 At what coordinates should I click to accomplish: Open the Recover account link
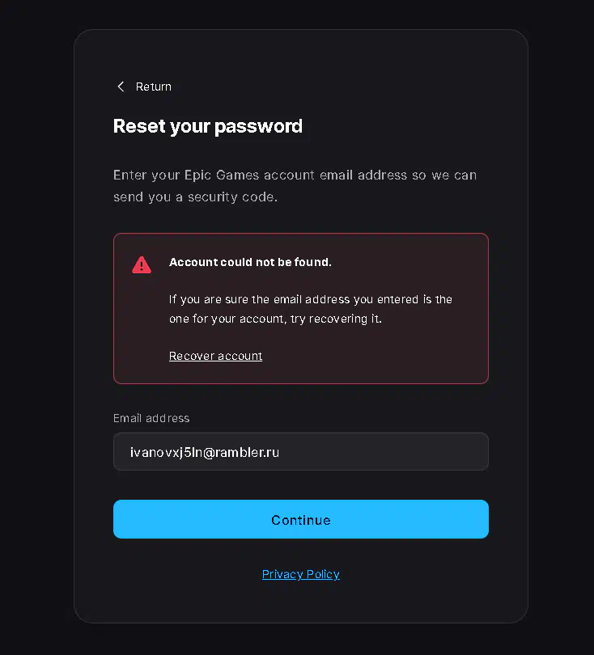[x=216, y=356]
